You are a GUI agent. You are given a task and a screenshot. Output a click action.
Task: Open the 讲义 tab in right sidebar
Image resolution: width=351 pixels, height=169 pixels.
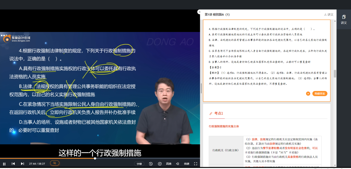pos(344,19)
